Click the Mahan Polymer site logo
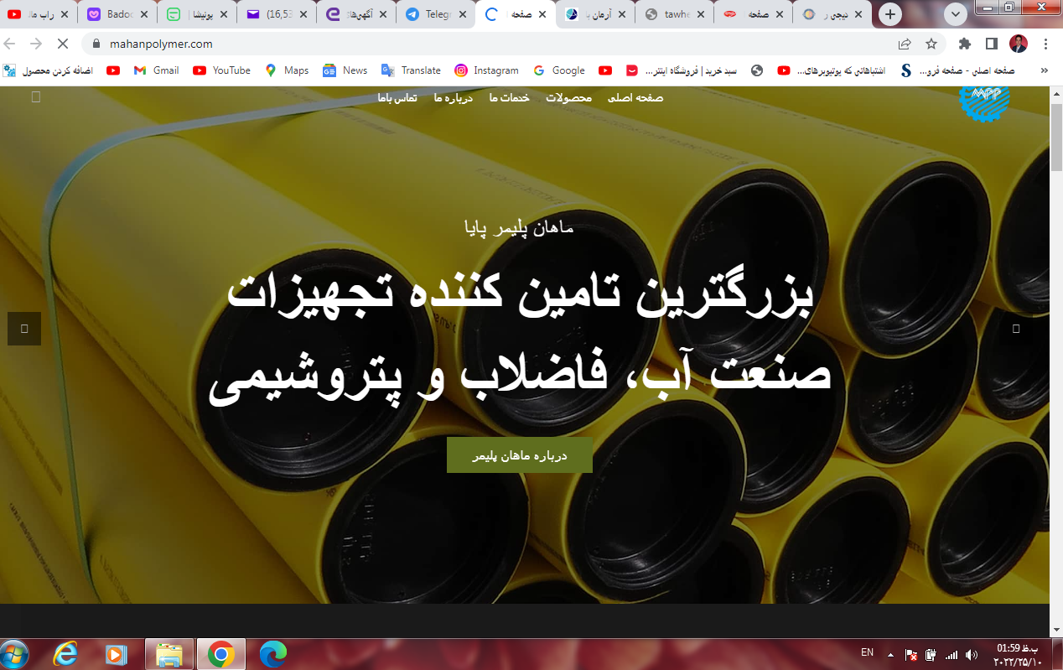The width and height of the screenshot is (1063, 670). tap(984, 102)
